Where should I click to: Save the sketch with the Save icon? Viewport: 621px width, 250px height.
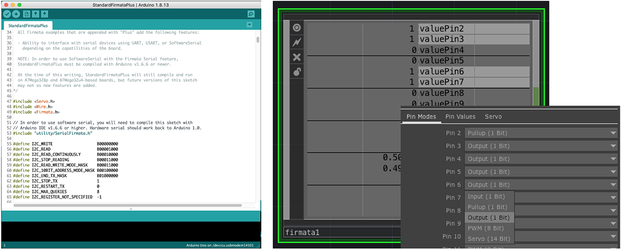45,13
